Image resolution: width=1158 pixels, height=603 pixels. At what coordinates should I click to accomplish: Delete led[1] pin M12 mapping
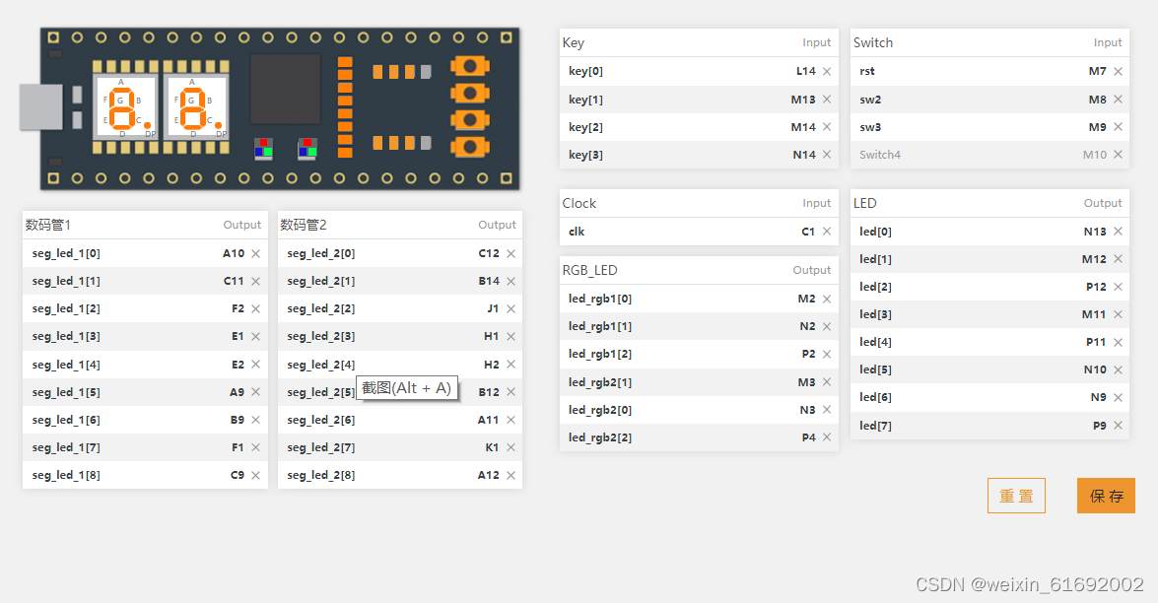pyautogui.click(x=1119, y=259)
